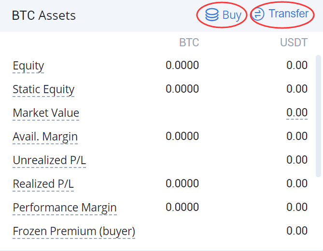The width and height of the screenshot is (323, 251).
Task: Click the USDT column header
Action: tap(294, 42)
